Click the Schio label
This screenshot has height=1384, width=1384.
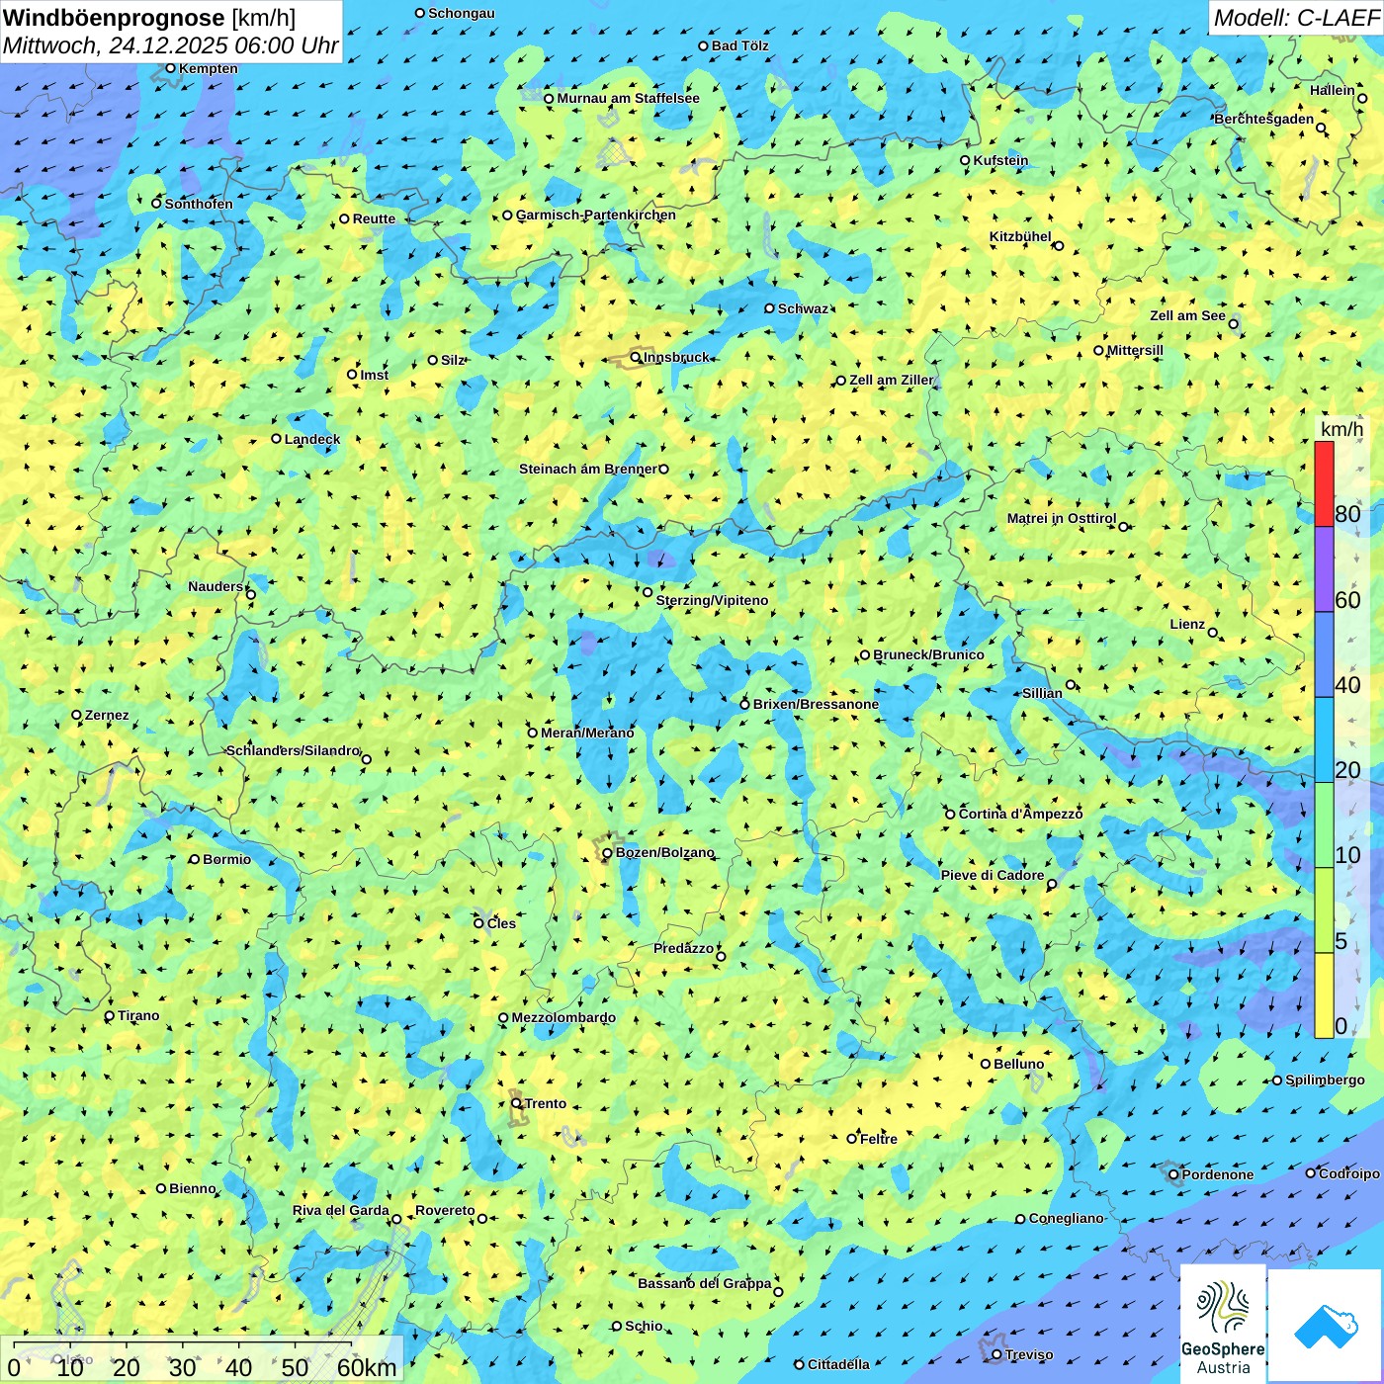[644, 1326]
